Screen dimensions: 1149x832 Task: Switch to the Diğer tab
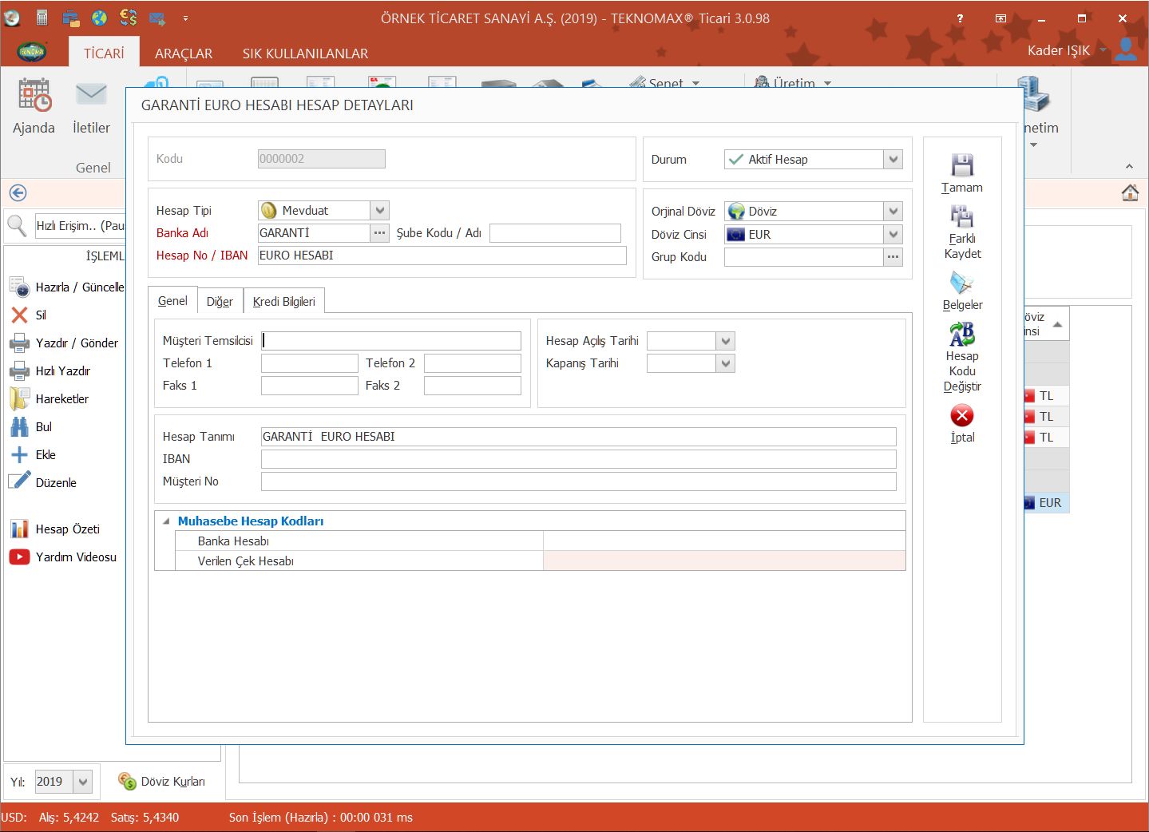pos(220,302)
